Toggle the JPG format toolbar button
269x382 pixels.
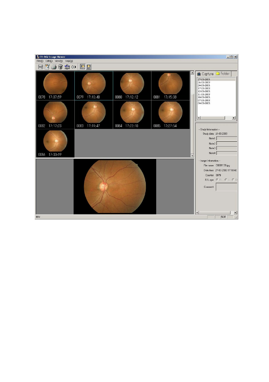click(x=83, y=67)
